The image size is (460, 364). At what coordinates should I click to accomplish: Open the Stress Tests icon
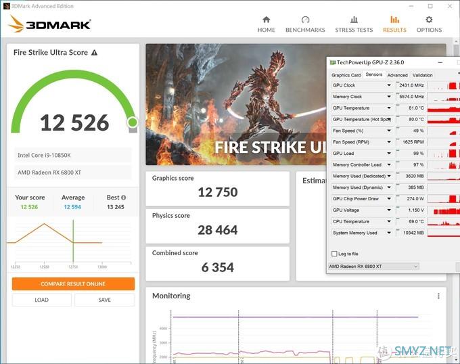354,20
